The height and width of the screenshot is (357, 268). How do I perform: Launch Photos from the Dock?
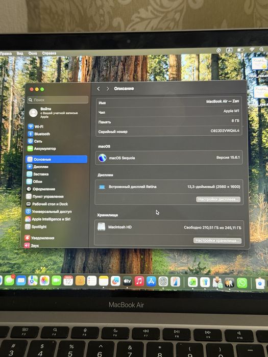click(x=45, y=280)
